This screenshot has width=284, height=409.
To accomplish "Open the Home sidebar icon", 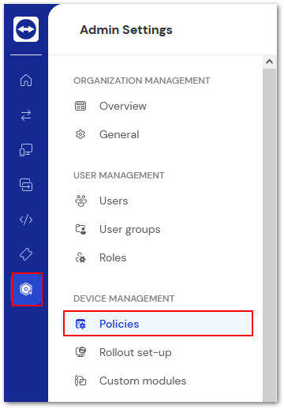I will tap(26, 80).
